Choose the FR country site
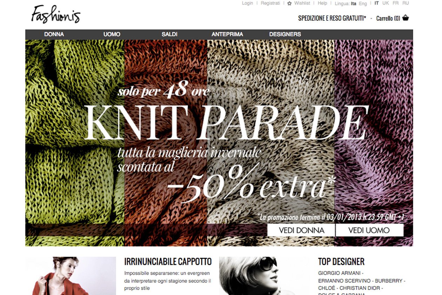Viewport: 442px width, 295px height. 396,3
